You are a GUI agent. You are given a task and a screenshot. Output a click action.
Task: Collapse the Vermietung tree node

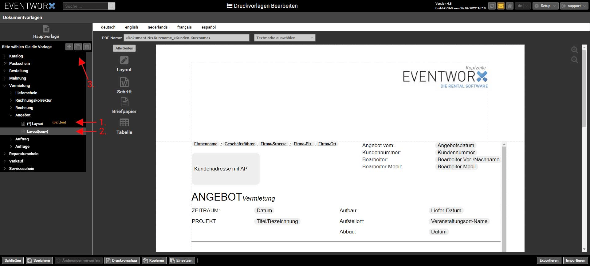tap(5, 86)
